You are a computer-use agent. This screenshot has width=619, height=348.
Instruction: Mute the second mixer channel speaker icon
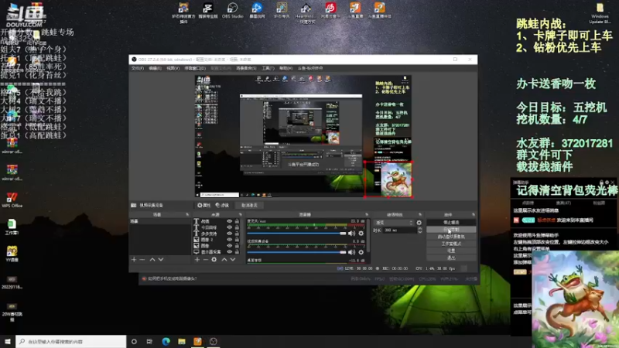click(x=352, y=252)
